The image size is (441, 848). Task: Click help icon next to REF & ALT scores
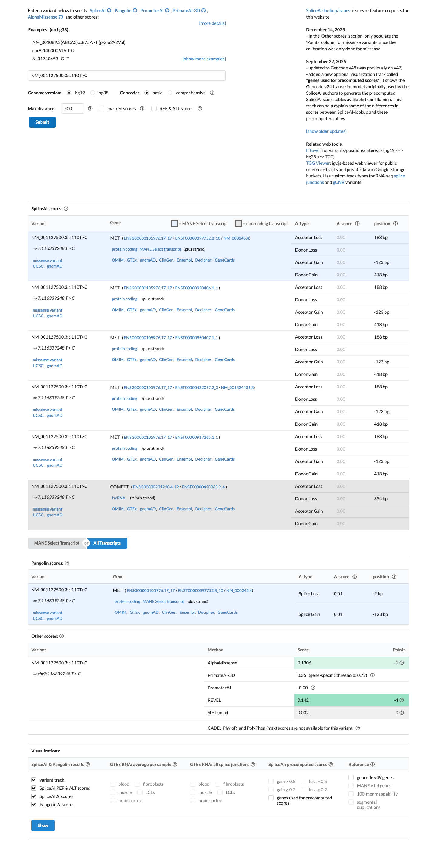200,109
